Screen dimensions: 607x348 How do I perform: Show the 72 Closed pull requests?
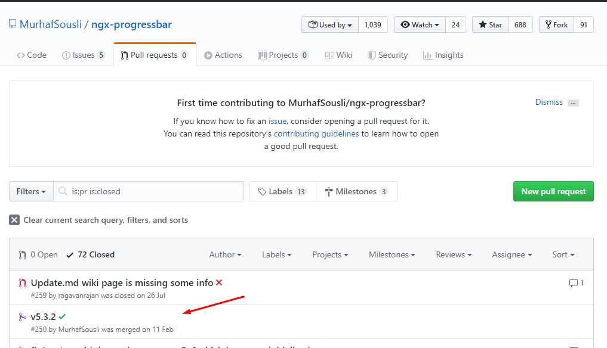point(91,254)
